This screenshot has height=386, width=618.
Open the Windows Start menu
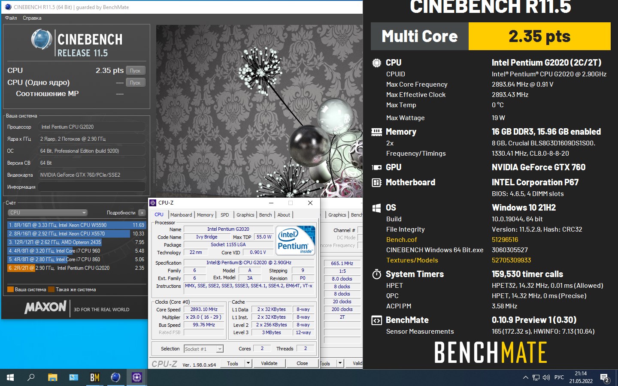10,377
